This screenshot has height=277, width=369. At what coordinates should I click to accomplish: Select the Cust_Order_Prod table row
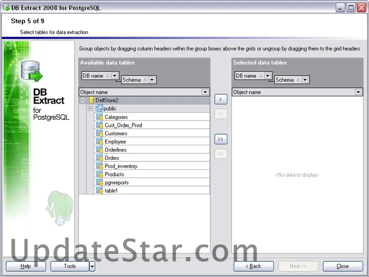click(152, 125)
